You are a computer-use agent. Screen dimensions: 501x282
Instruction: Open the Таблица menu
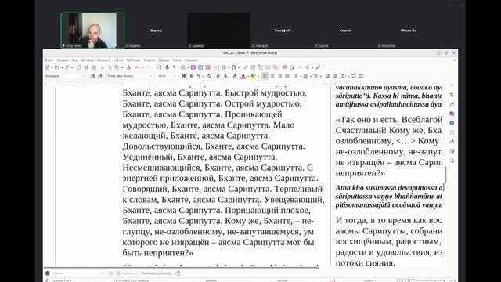tap(133, 60)
